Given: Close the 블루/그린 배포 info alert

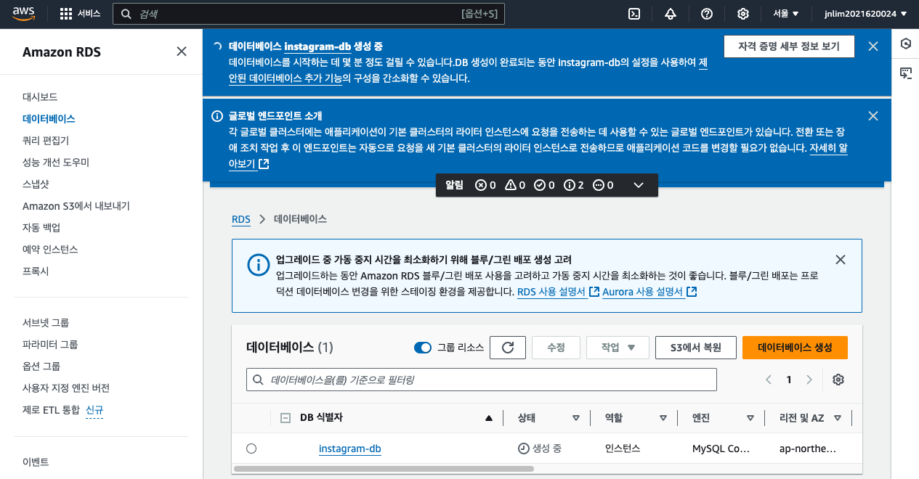Looking at the screenshot, I should pyautogui.click(x=841, y=260).
